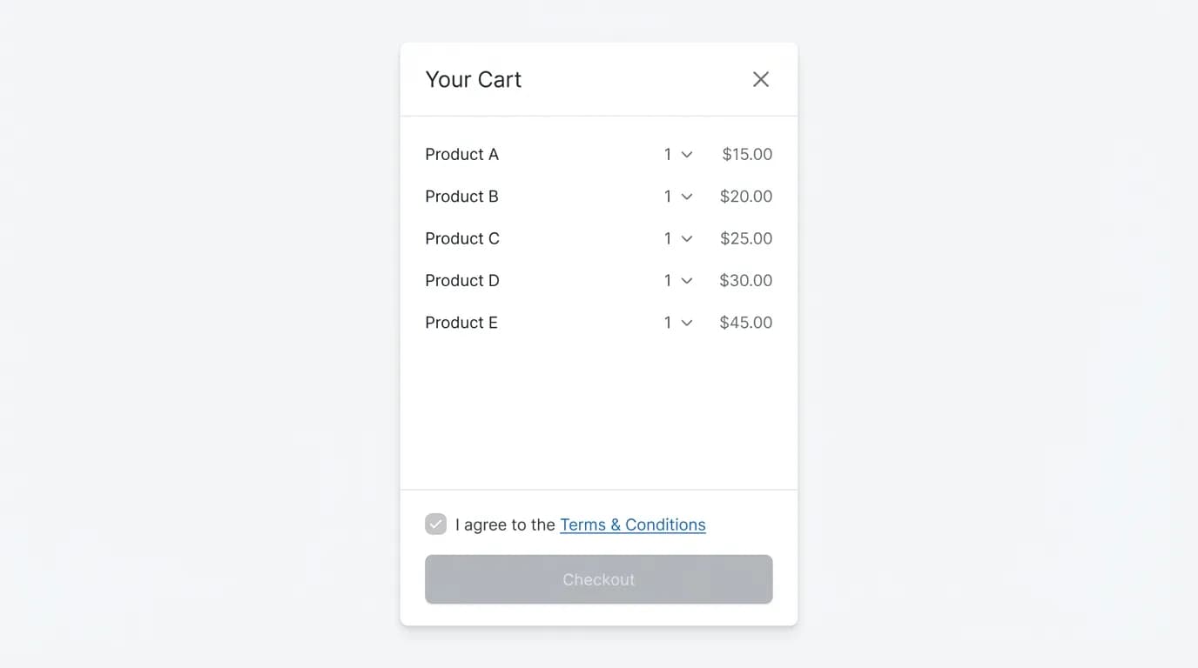Open the Terms & Conditions link
The height and width of the screenshot is (668, 1198).
[633, 524]
